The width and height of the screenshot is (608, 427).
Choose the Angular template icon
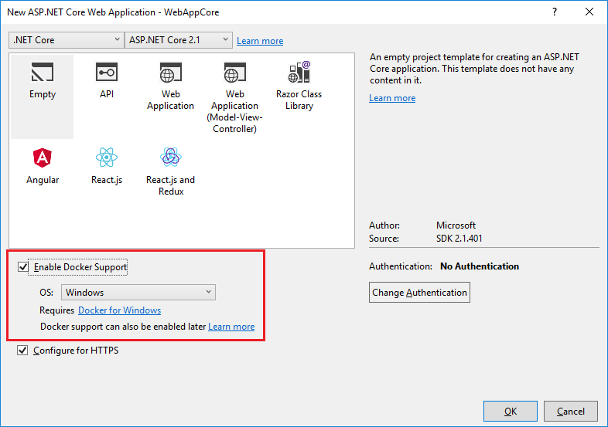[x=43, y=158]
